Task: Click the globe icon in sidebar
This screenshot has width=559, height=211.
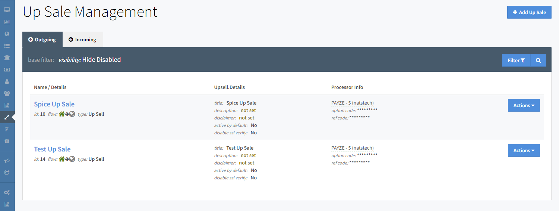Action: tap(7, 34)
